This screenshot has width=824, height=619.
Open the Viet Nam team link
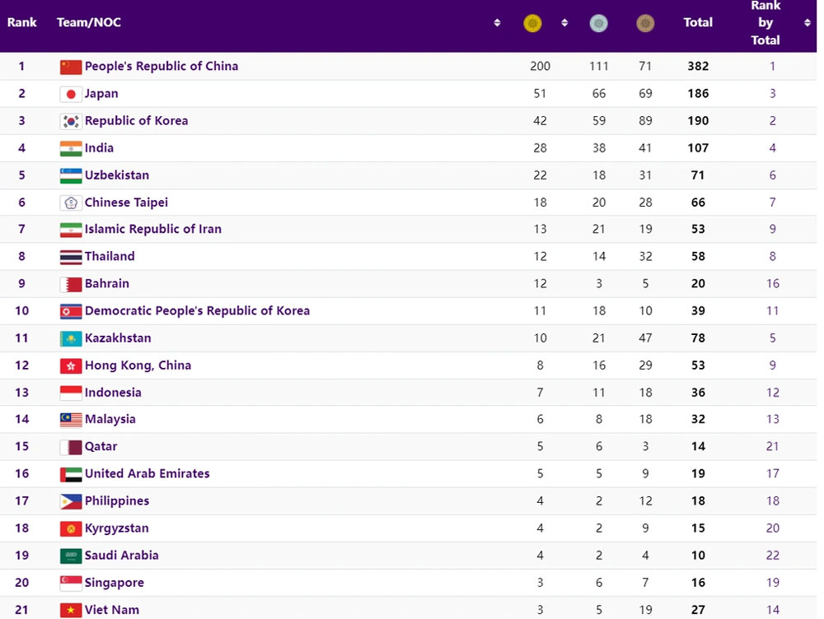[112, 610]
